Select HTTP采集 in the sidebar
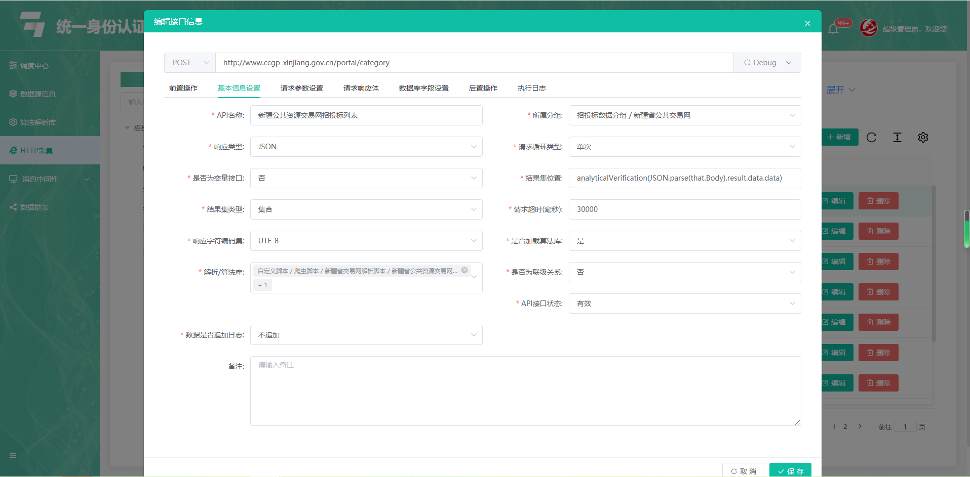This screenshot has width=970, height=477. click(50, 150)
